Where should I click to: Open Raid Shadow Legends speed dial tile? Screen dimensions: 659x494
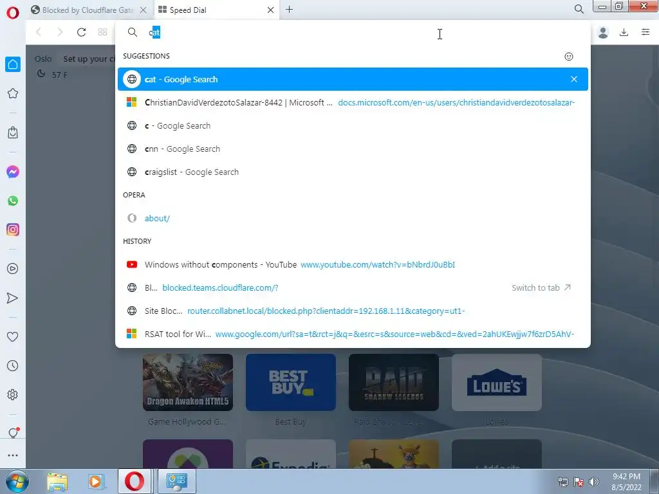point(394,382)
